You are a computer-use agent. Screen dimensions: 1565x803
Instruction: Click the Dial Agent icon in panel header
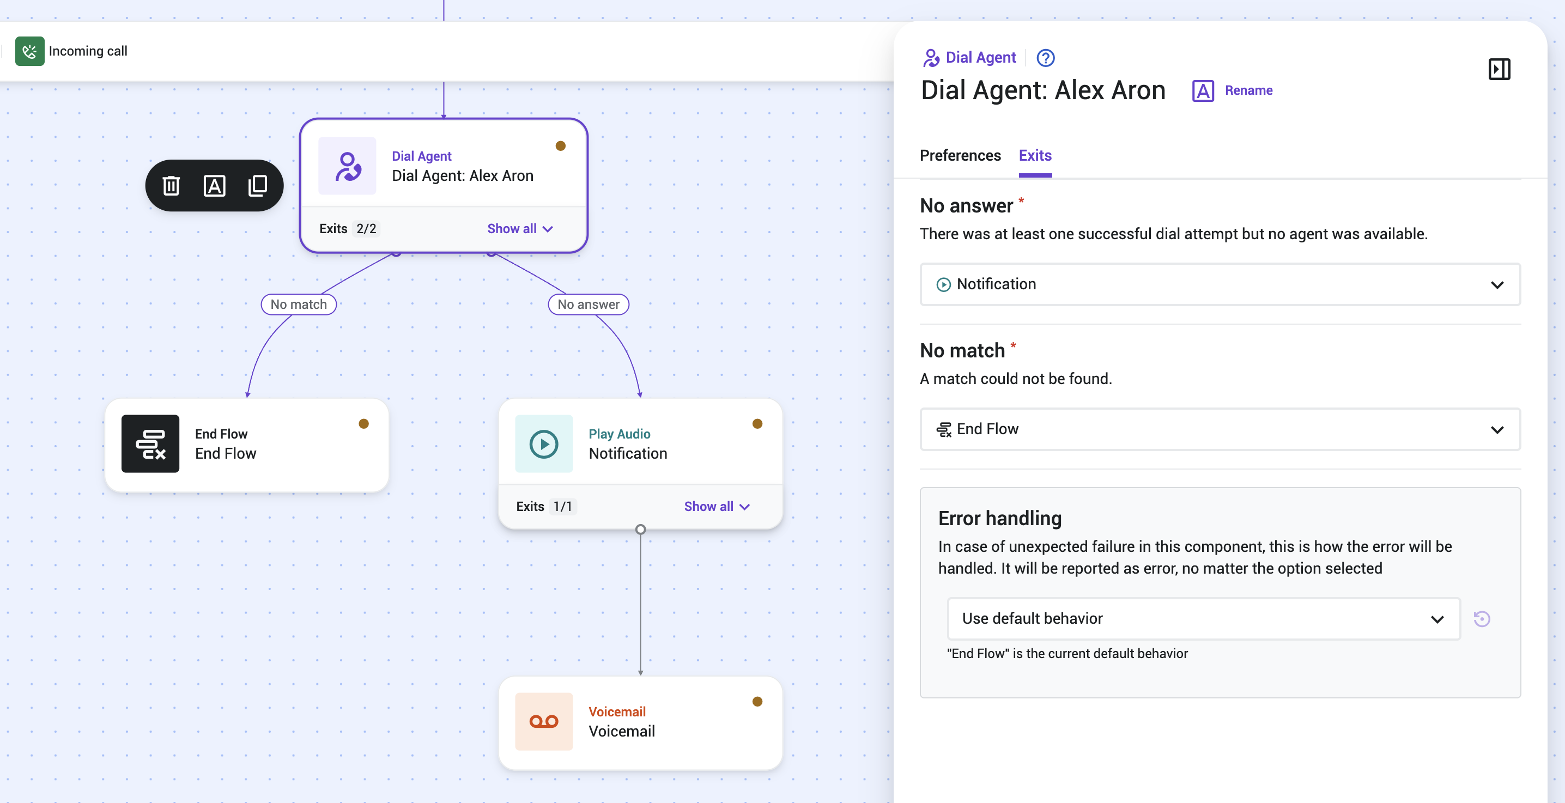click(931, 58)
